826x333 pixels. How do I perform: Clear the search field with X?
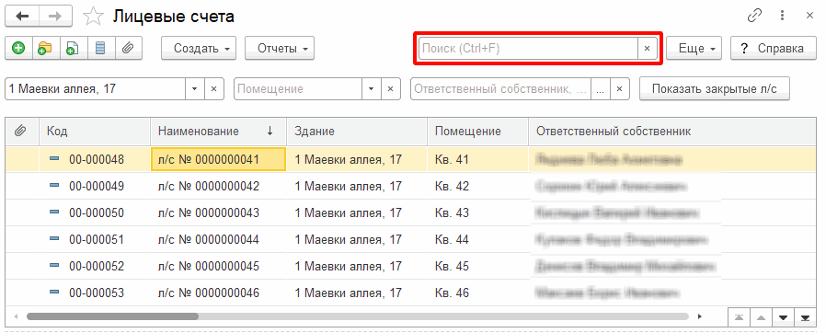pyautogui.click(x=648, y=49)
